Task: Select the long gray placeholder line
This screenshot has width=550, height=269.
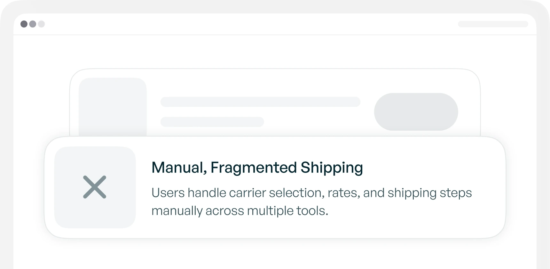Action: (x=260, y=102)
